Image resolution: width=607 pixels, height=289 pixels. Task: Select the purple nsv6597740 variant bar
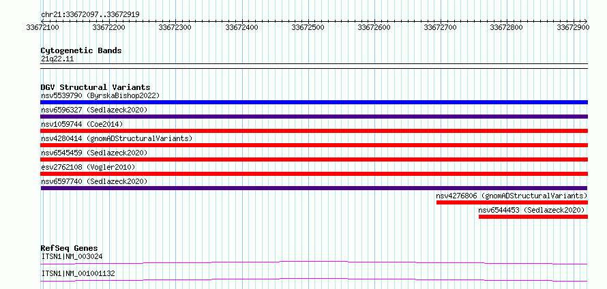[314, 188]
